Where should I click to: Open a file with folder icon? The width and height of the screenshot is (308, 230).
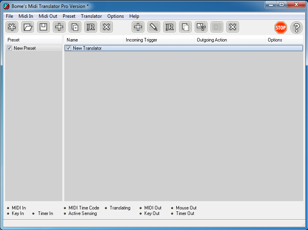[28, 27]
